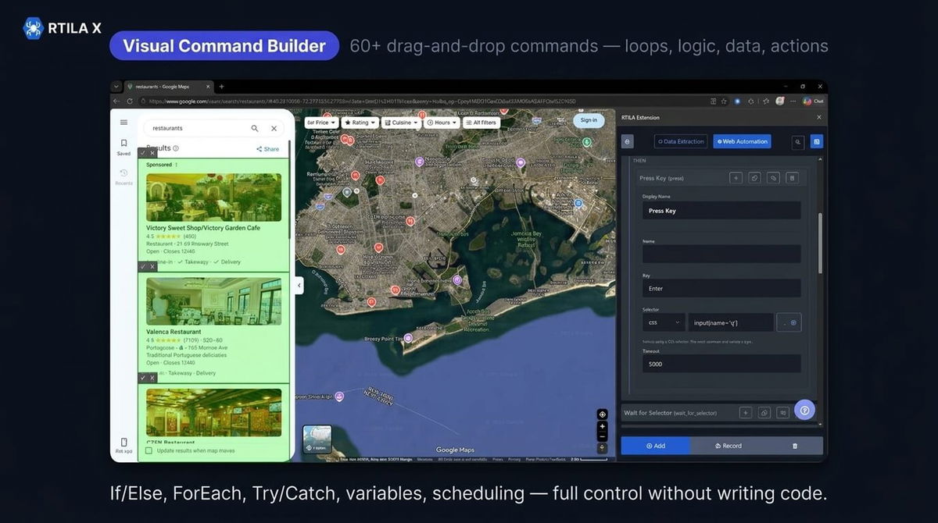Open Valenca Restaurant photo thumbnail
The image size is (938, 523).
click(x=213, y=301)
